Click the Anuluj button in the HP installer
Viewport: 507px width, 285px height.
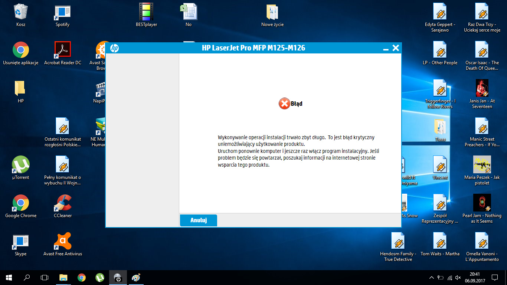[x=199, y=220]
